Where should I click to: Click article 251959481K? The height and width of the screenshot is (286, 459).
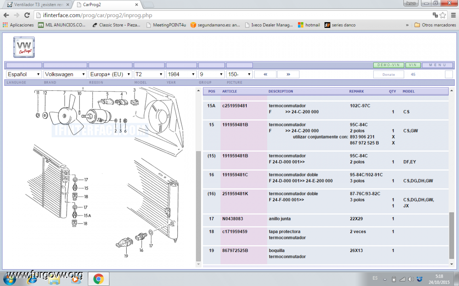tap(235, 194)
